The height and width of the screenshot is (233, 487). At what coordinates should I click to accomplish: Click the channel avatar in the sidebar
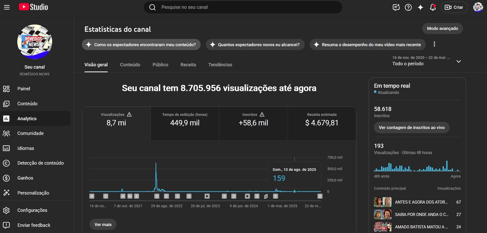point(35,42)
